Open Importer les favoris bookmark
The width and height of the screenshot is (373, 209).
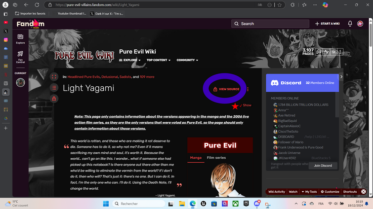30,13
